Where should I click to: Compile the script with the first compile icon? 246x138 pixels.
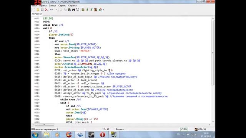83,10
